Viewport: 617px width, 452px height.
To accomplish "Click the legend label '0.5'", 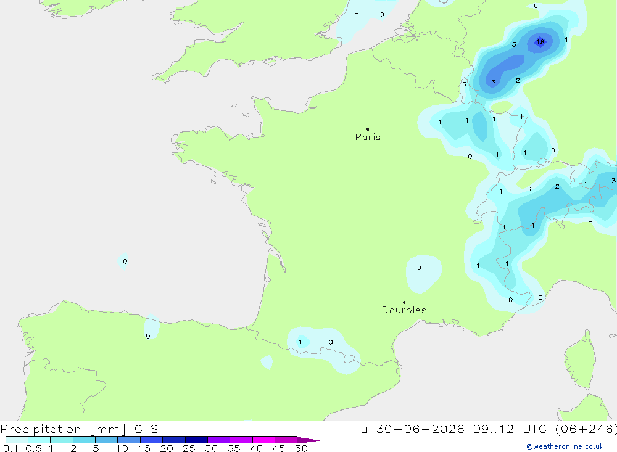I will tap(33, 448).
